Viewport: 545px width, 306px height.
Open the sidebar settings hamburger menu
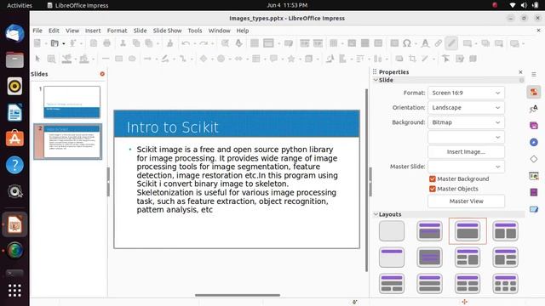tap(534, 74)
